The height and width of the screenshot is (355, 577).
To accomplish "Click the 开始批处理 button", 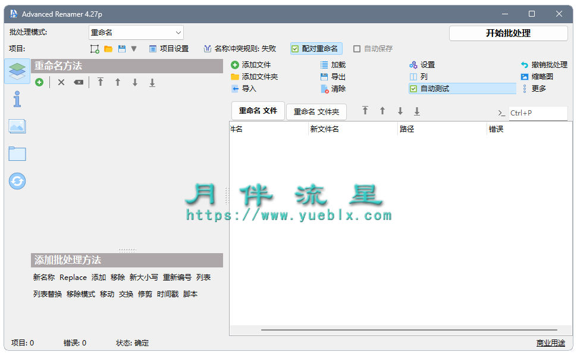I will (508, 33).
